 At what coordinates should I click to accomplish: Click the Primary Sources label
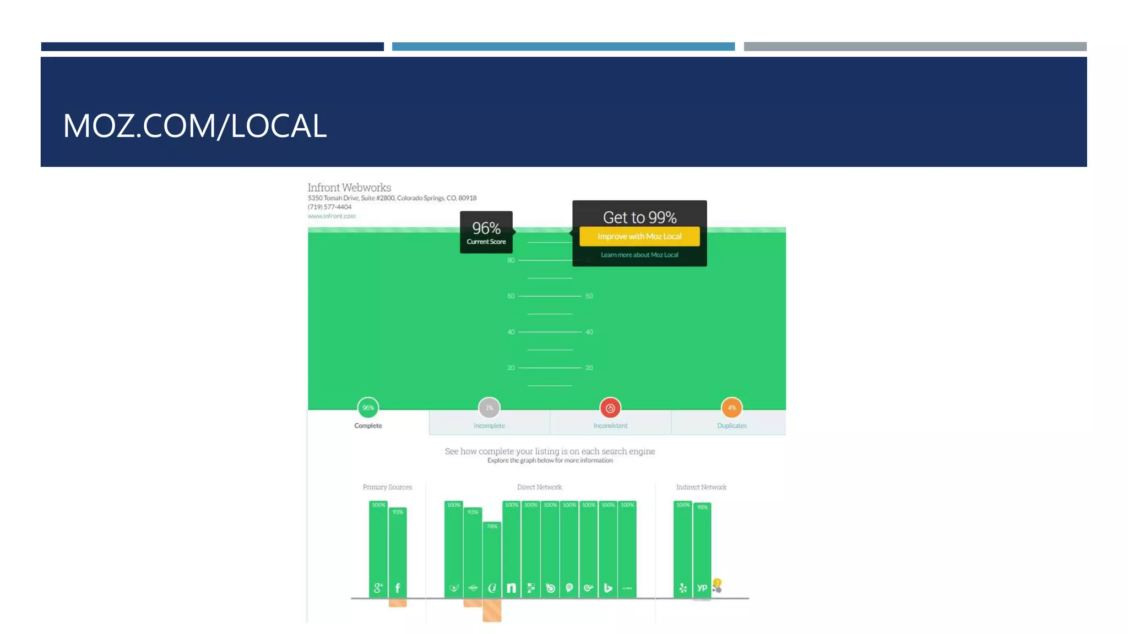pyautogui.click(x=387, y=487)
